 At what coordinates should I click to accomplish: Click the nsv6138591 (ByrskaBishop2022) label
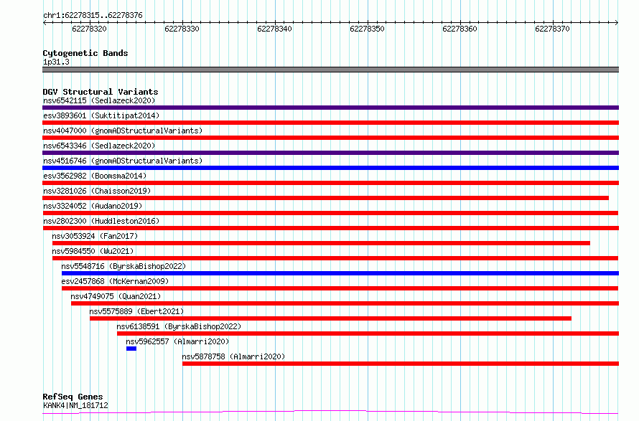(x=179, y=326)
